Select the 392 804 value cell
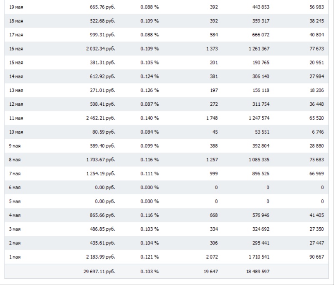The image size is (334, 285). click(261, 146)
